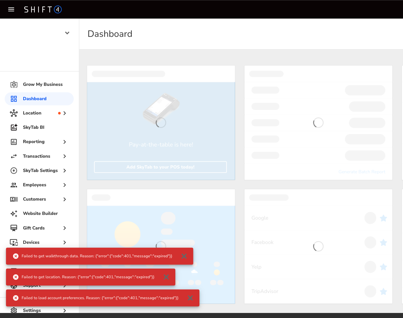Select the Dashboard menu item
This screenshot has width=403, height=318.
click(x=39, y=99)
